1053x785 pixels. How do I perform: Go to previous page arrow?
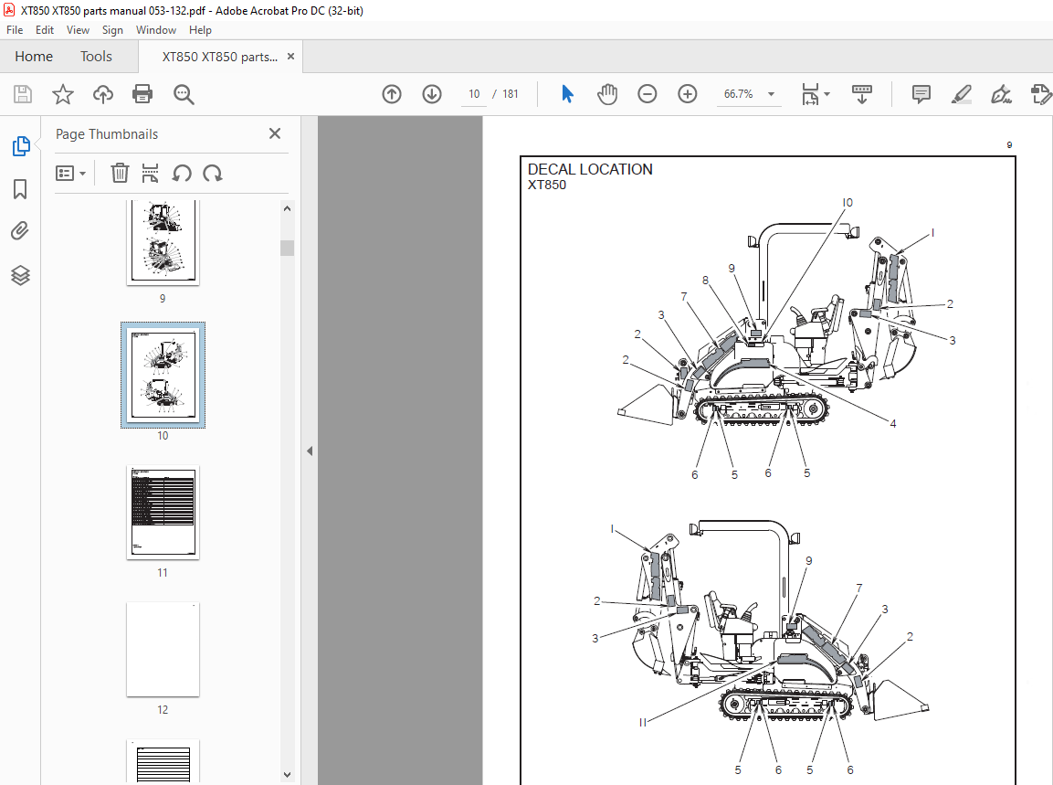[x=392, y=94]
